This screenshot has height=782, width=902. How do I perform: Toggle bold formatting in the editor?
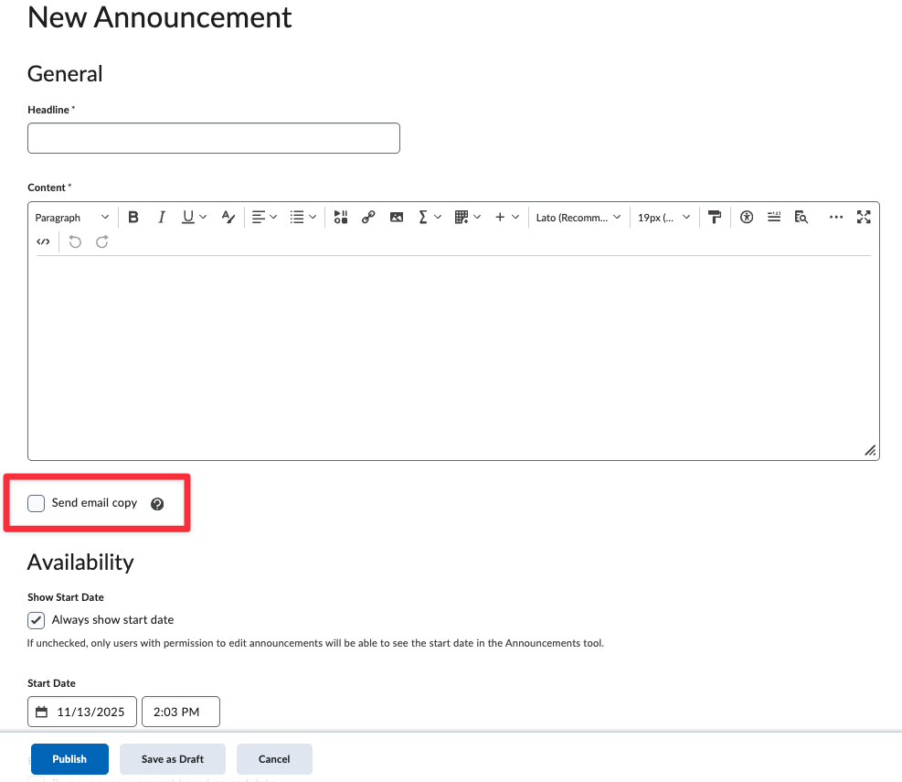pyautogui.click(x=133, y=218)
